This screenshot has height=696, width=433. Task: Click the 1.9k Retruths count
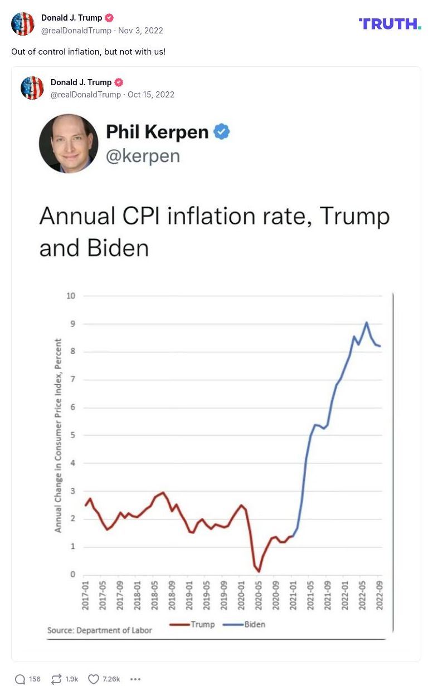pos(71,679)
